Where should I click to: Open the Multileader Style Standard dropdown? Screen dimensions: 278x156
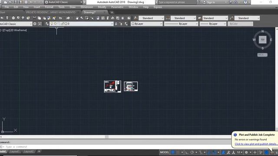point(247,18)
